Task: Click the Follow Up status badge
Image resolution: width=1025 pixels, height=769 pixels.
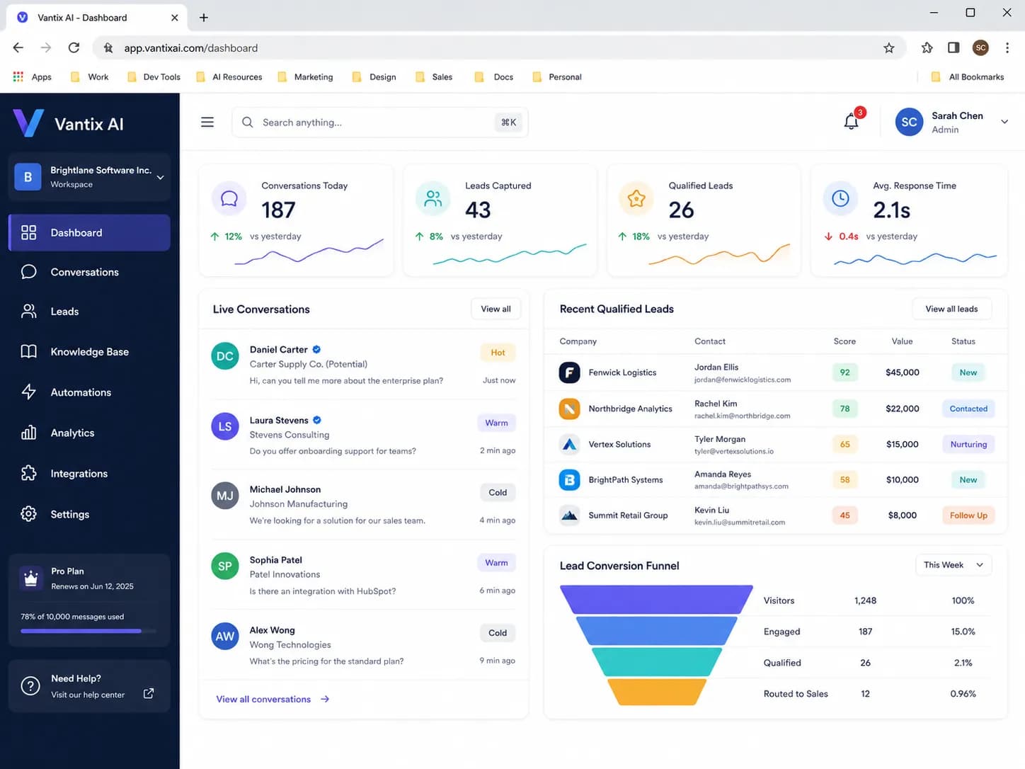Action: [x=968, y=515]
